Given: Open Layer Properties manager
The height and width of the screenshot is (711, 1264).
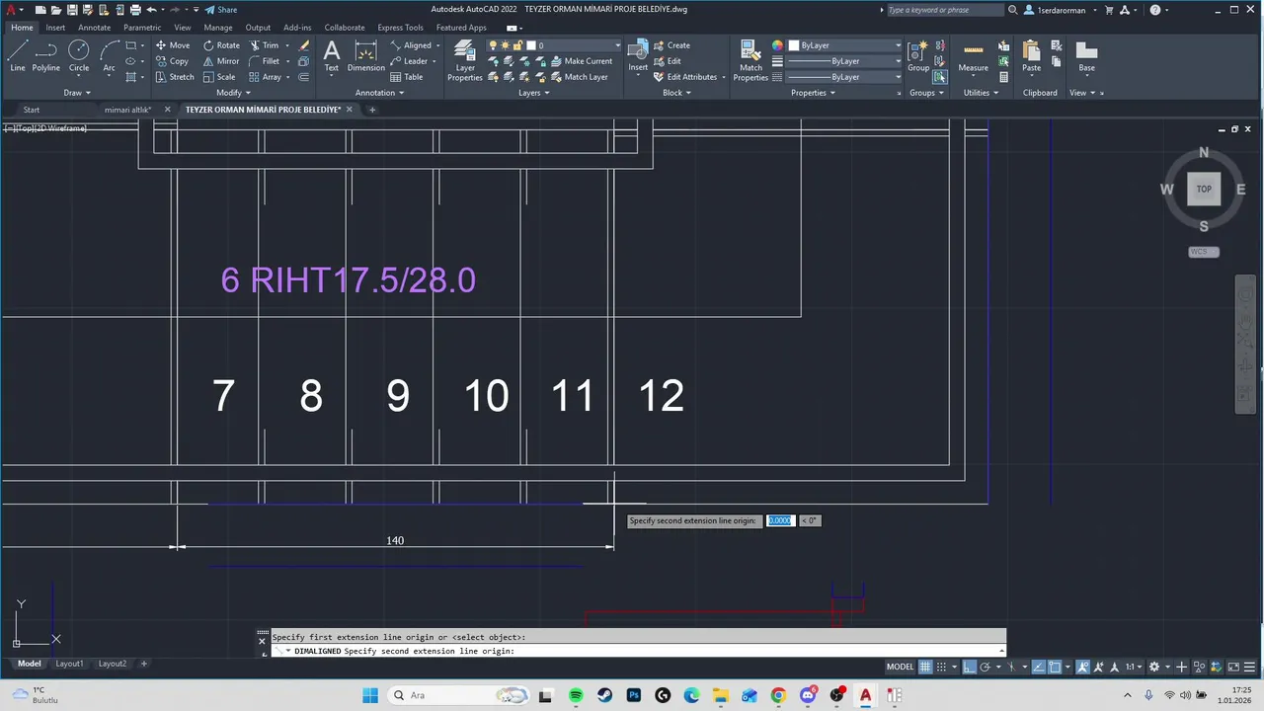Looking at the screenshot, I should point(465,60).
